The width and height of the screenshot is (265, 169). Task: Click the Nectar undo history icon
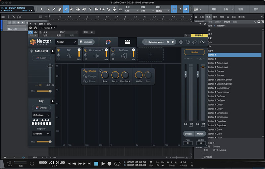194,42
